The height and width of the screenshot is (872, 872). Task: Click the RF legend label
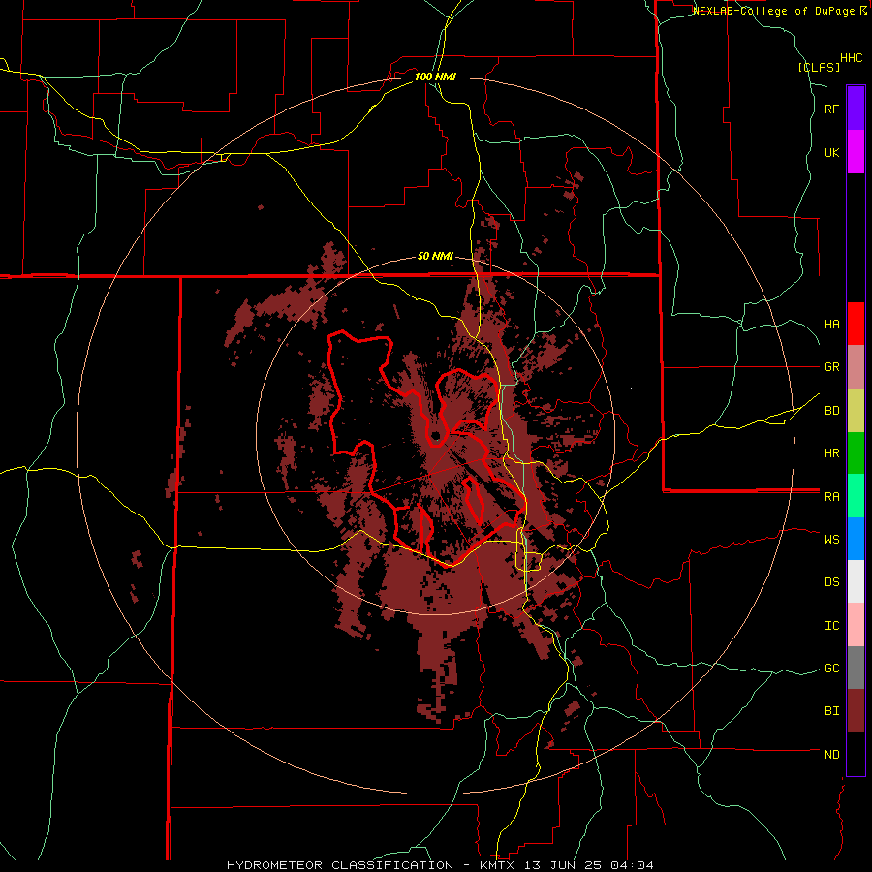point(831,109)
